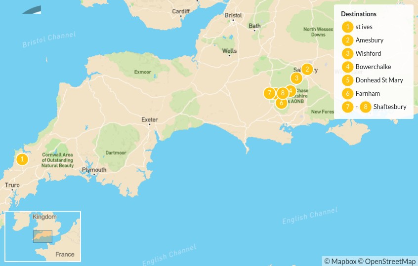This screenshot has height=266, width=418.
Task: Click the overview inset map thumbnail
Action: click(42, 236)
